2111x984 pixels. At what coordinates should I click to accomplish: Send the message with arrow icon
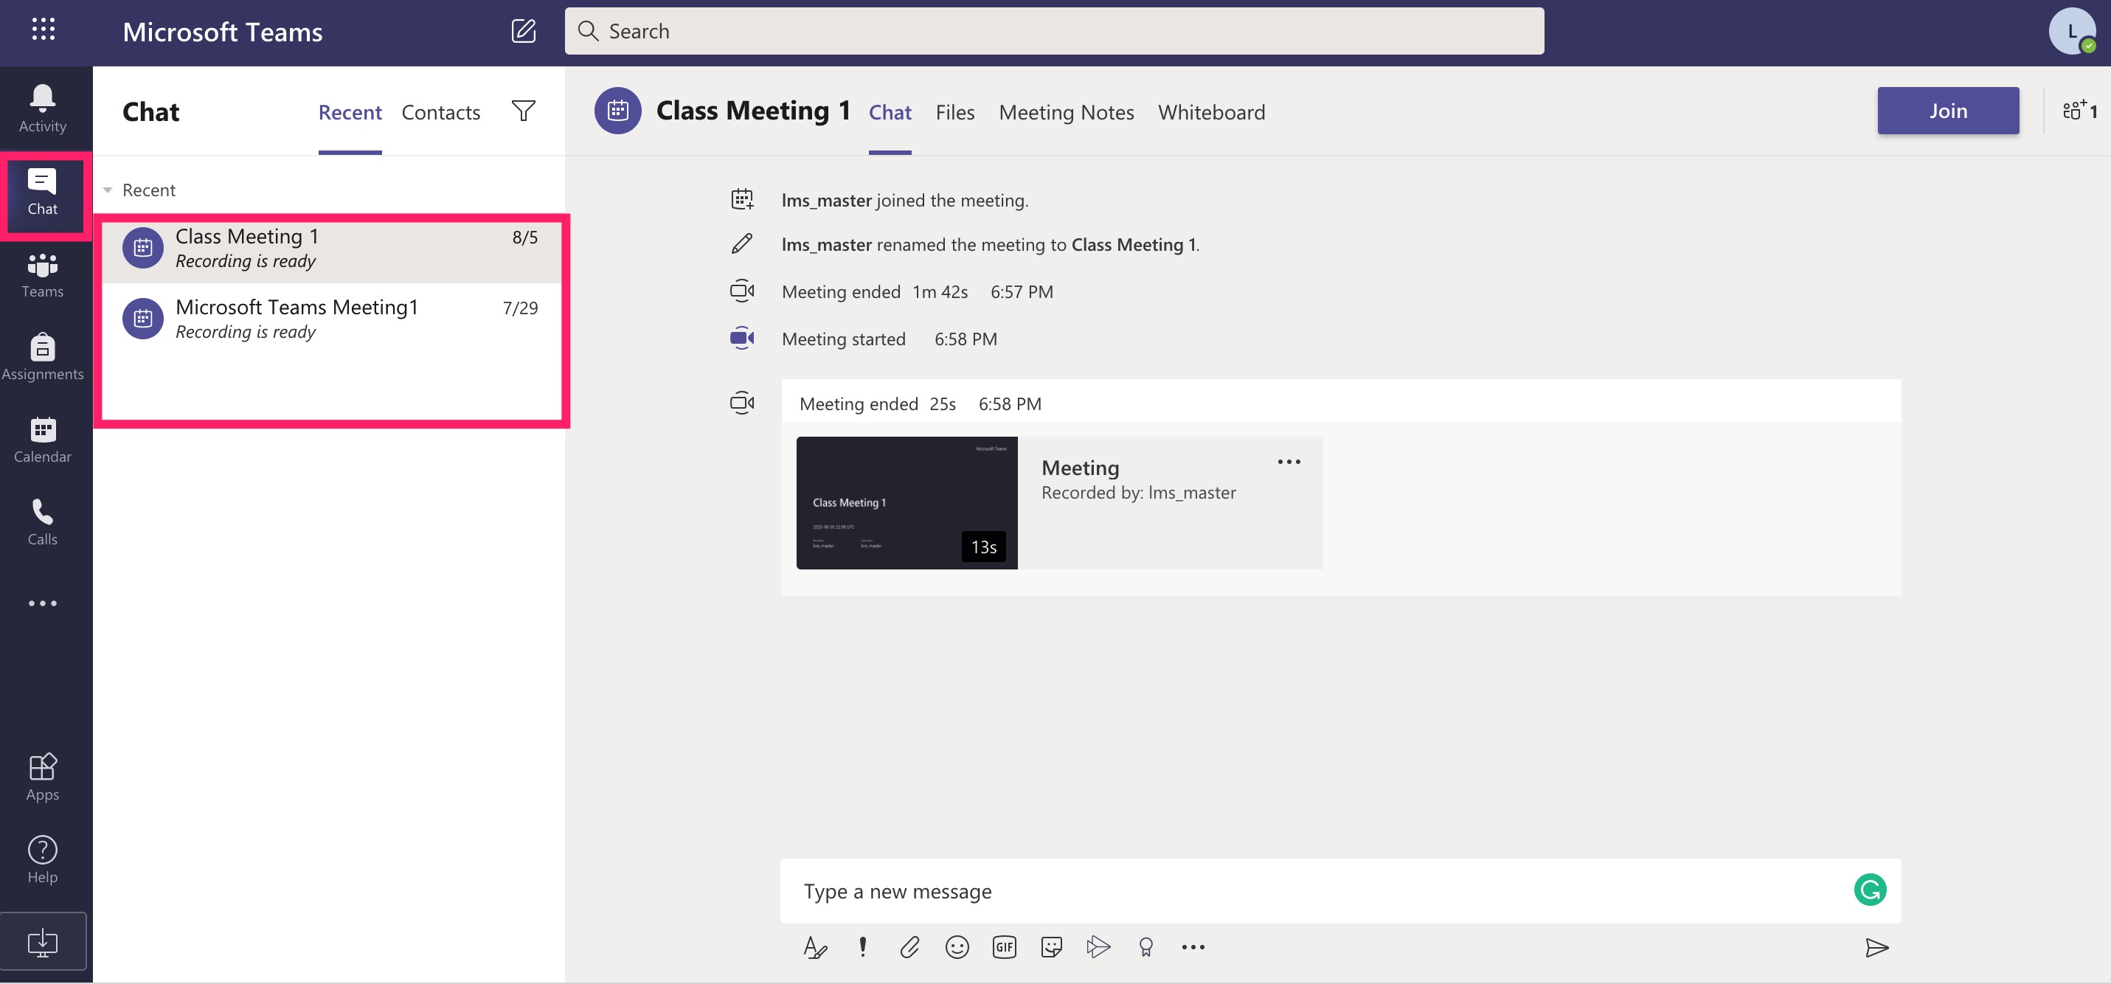tap(1876, 949)
